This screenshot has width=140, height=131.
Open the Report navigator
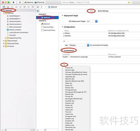pyautogui.click(x=33, y=7)
